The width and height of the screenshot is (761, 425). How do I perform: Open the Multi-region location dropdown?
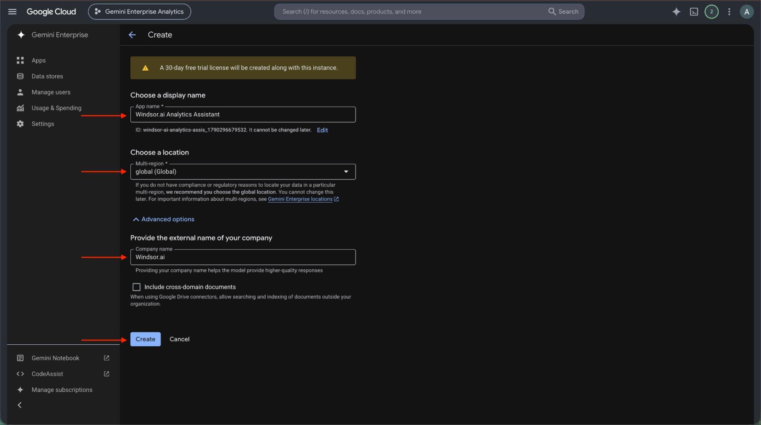(243, 171)
